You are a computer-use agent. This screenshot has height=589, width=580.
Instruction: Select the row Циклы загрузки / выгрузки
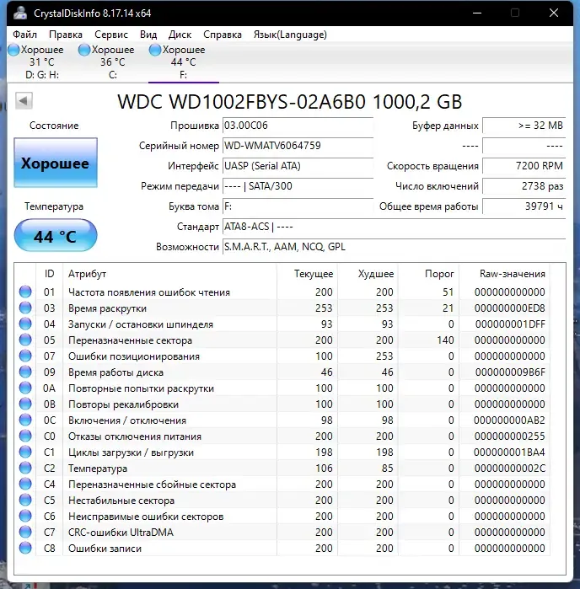click(x=282, y=452)
